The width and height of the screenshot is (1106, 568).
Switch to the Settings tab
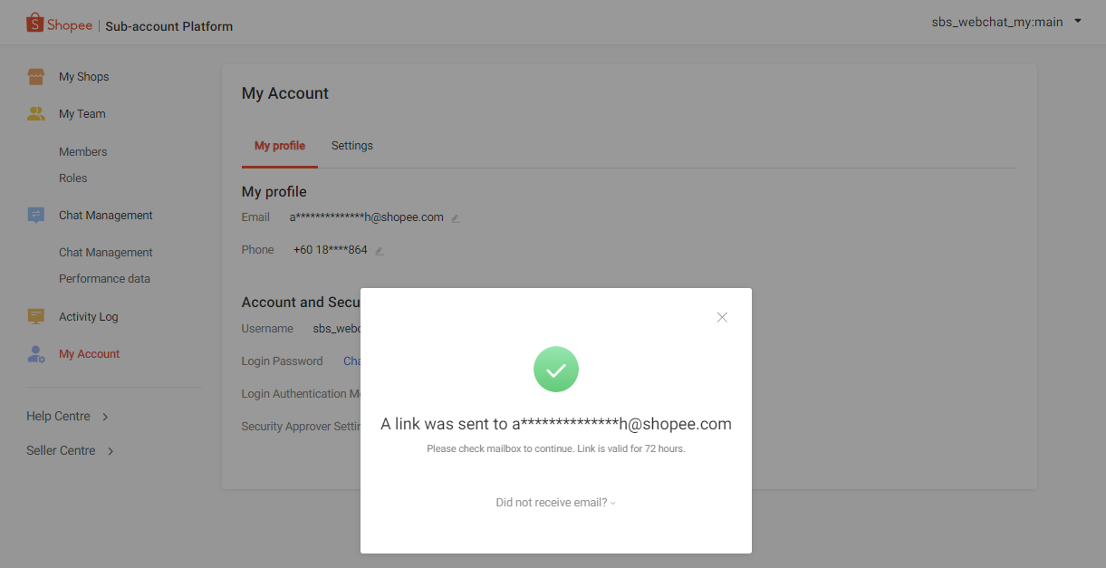pos(351,145)
